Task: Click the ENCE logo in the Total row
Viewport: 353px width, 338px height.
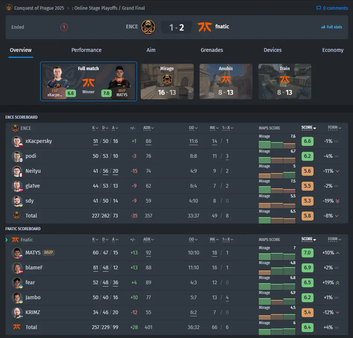Action: [x=17, y=215]
